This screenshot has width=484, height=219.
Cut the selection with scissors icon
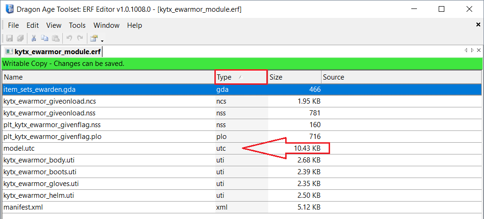[34, 38]
